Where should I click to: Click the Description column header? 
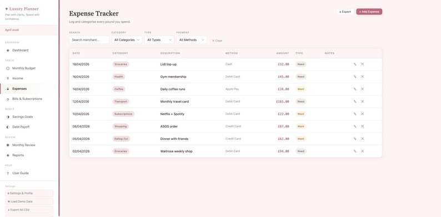pos(170,53)
